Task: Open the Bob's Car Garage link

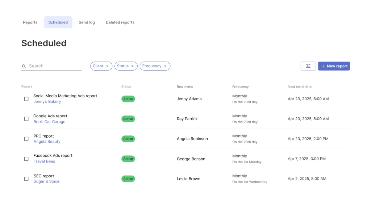Action: 49,122
